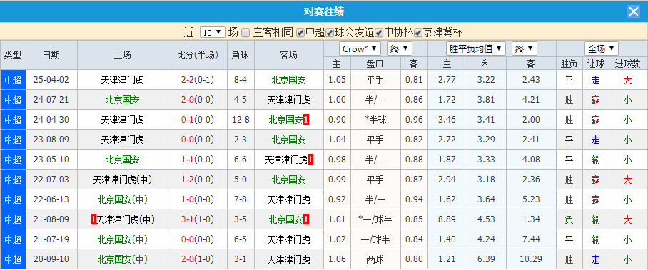Click the 负 result in 21-08-09 row

point(569,219)
